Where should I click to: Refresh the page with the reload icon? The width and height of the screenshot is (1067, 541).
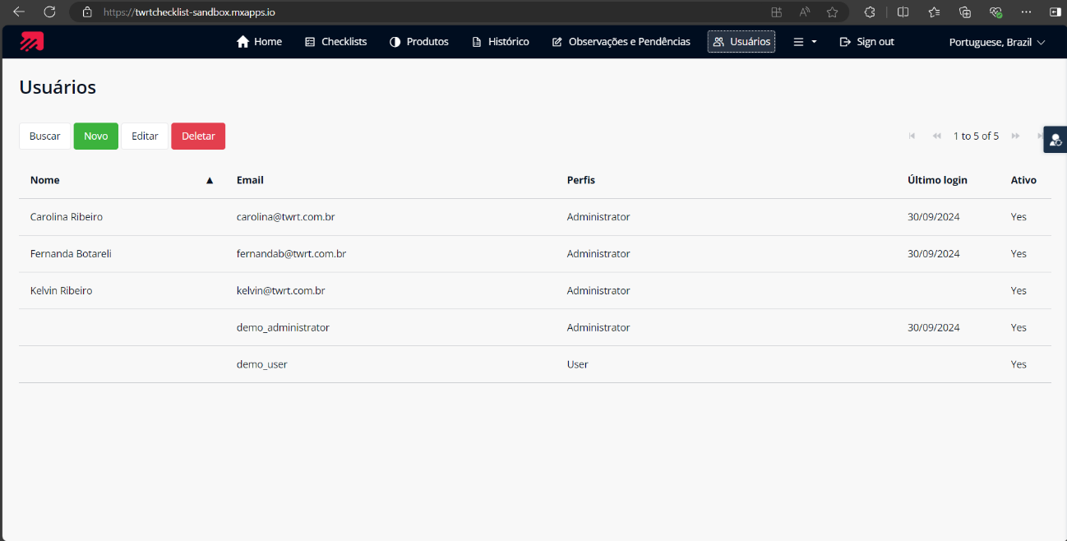click(x=49, y=12)
